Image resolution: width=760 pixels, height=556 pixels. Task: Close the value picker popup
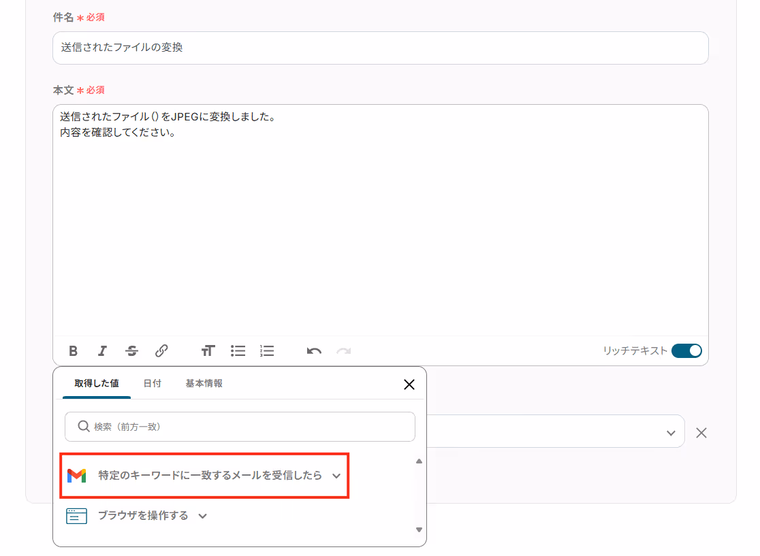point(409,385)
